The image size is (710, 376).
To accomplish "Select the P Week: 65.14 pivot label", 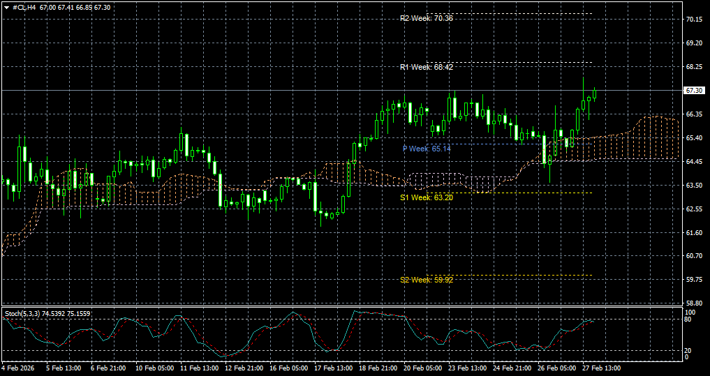I will pyautogui.click(x=427, y=149).
